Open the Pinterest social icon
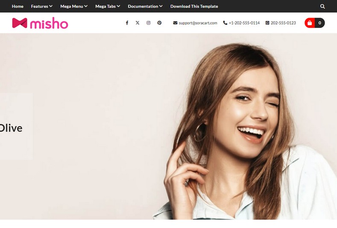Viewport: 337px width, 228px height. pos(159,23)
